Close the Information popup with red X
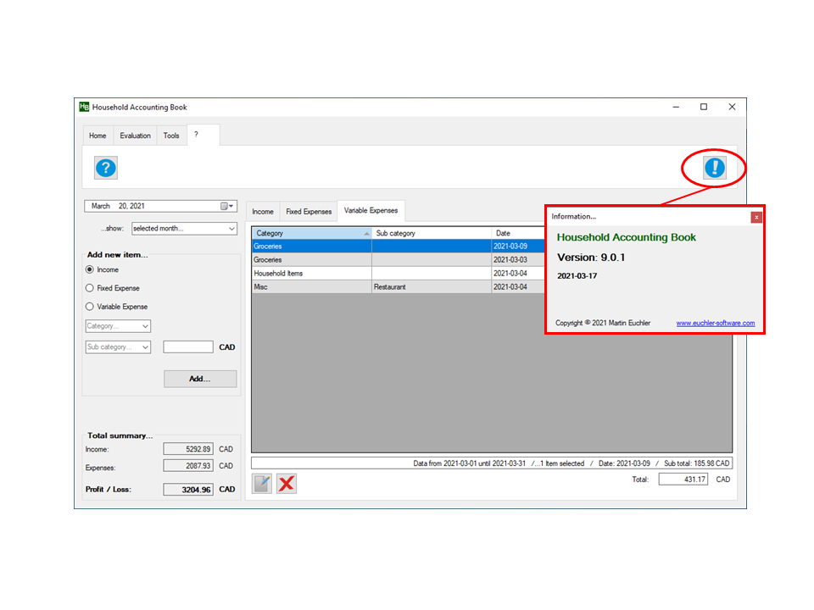 point(756,217)
